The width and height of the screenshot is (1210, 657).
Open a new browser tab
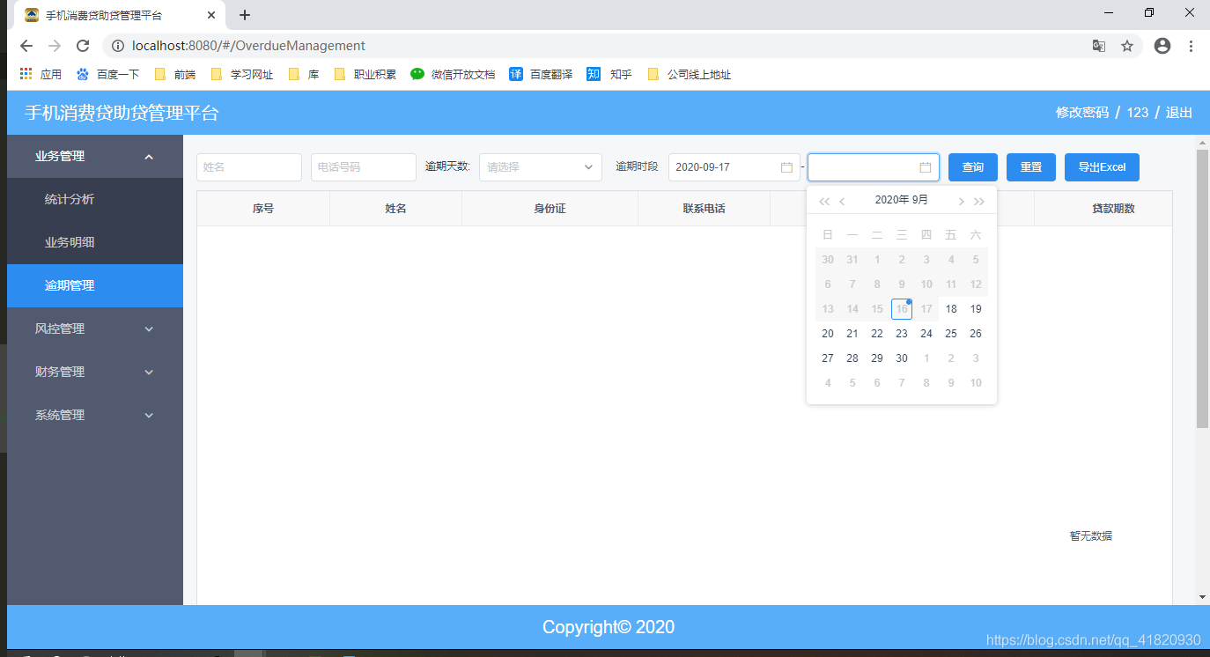(245, 15)
